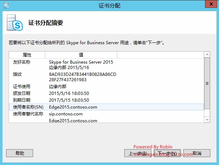Select the 证书使用 row

click(106, 86)
